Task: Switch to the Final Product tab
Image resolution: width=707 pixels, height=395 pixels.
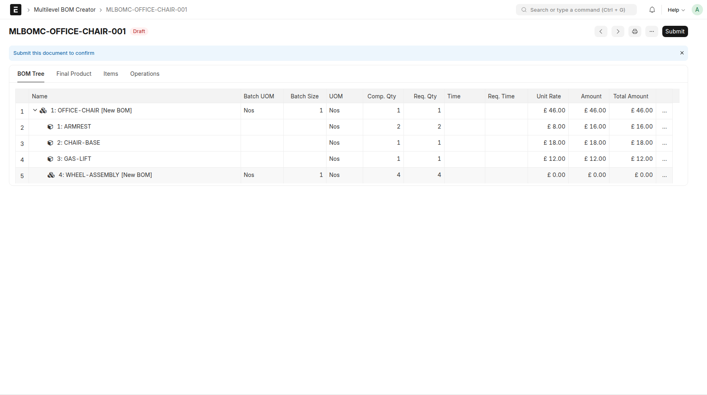Action: click(74, 74)
